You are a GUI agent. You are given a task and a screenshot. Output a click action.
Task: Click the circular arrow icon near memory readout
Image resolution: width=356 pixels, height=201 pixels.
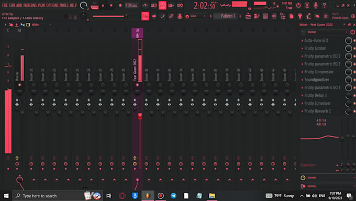[298, 5]
